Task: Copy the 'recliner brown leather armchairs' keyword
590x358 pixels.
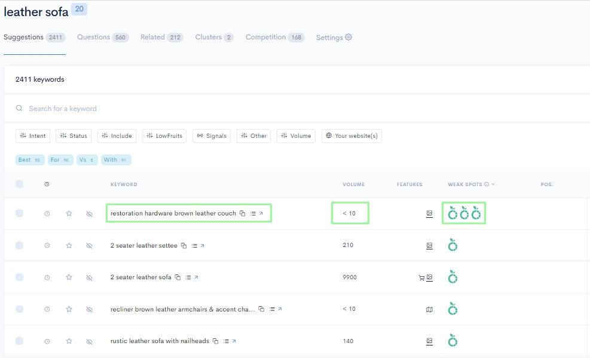Action: (x=261, y=309)
